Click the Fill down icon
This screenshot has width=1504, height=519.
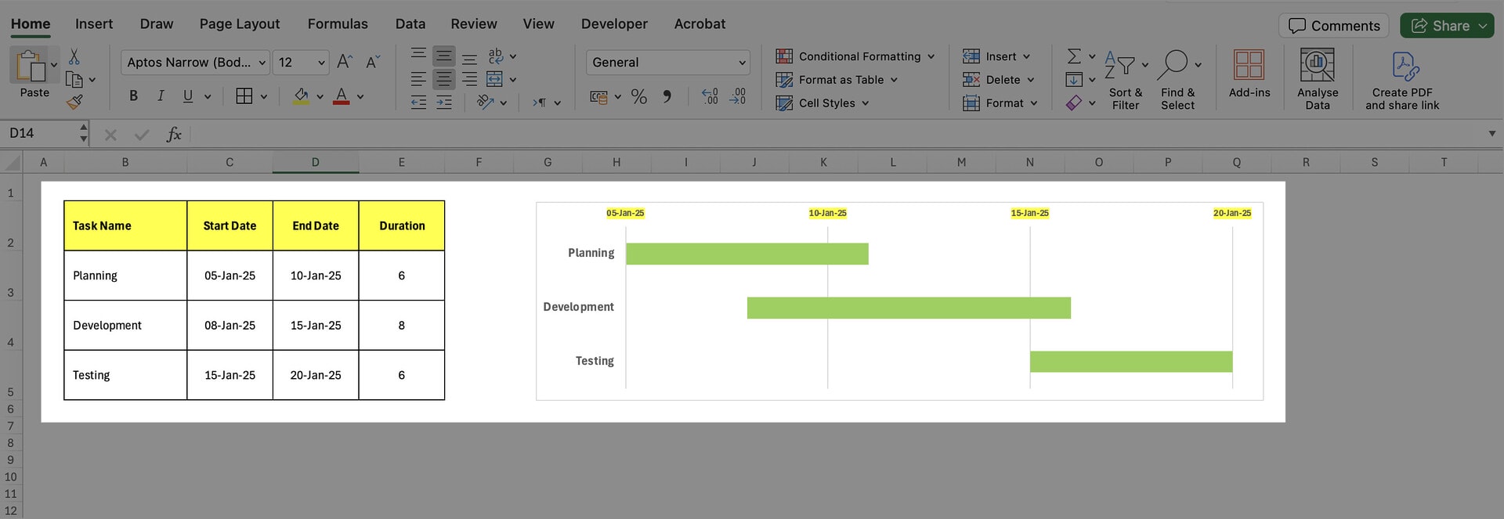[x=1074, y=79]
